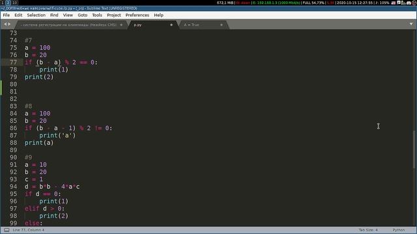Click the 672,1 MiB memory indicator
Screen dimensions: 417x234
click(225, 3)
